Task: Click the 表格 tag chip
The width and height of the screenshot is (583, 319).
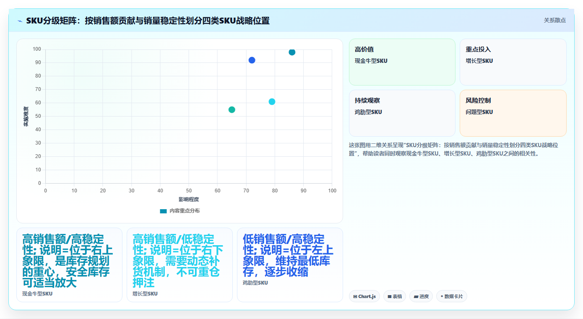Action: [x=395, y=296]
